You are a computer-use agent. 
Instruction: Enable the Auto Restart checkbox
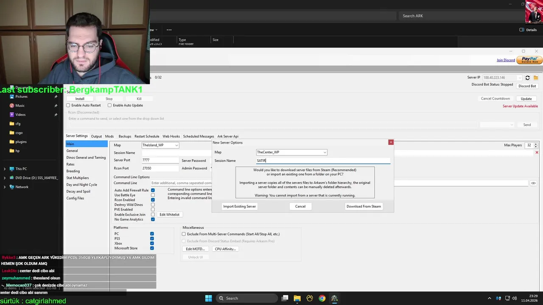tap(68, 105)
